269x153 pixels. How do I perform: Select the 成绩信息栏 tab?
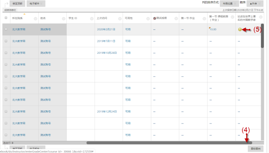point(10,10)
